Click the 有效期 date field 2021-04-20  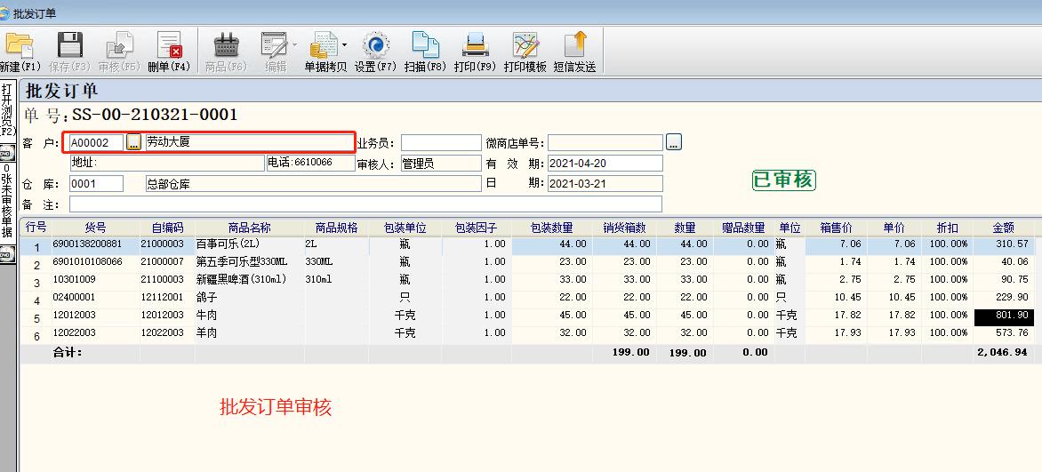coord(605,164)
